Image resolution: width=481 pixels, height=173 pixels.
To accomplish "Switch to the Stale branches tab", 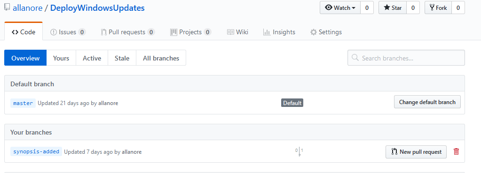I will 122,58.
